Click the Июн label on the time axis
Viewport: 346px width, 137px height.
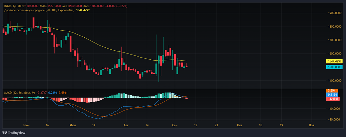27,125
